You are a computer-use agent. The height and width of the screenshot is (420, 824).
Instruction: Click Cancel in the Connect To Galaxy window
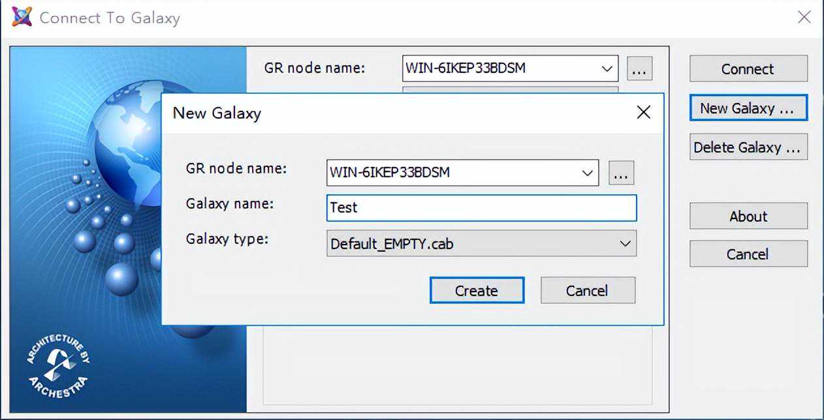point(748,254)
